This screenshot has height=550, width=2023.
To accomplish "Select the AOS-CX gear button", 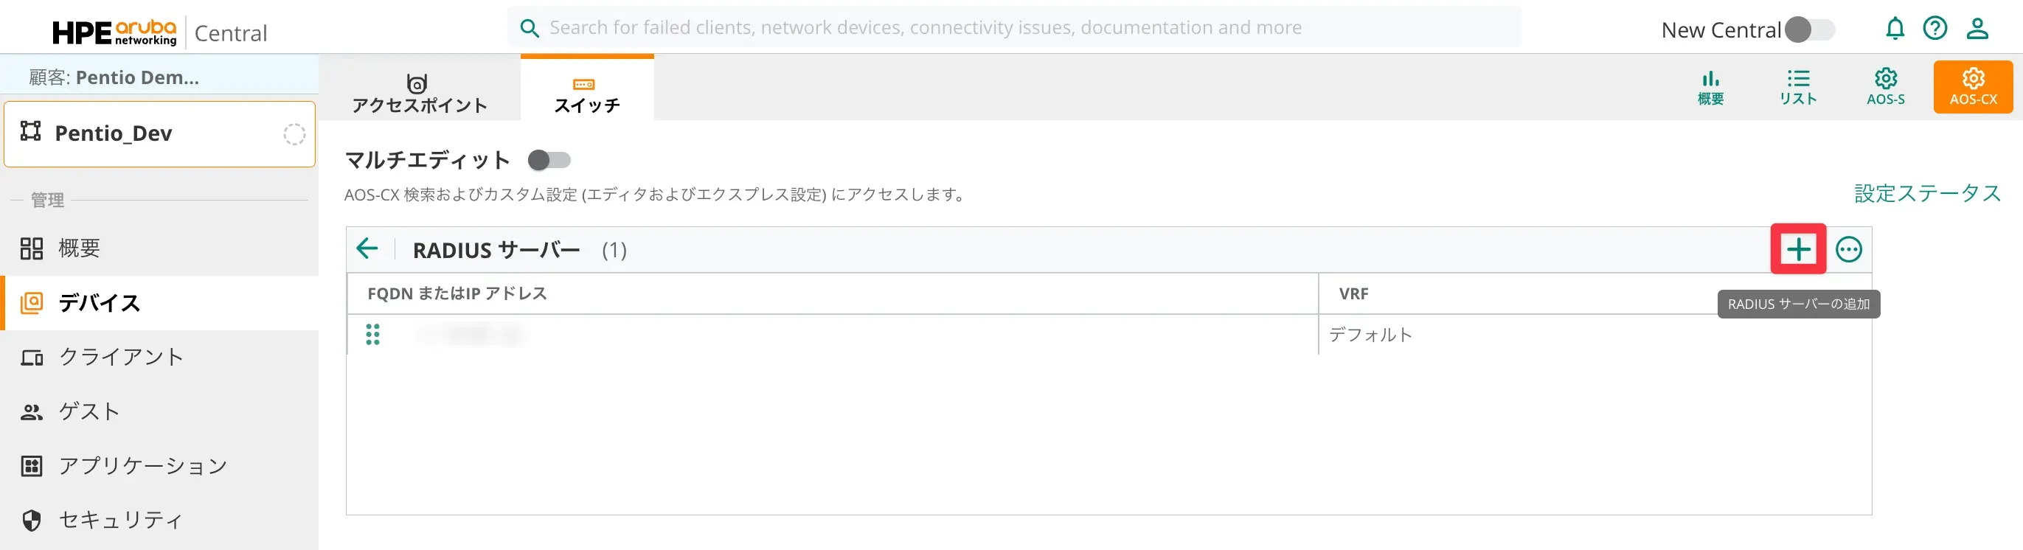I will point(1972,86).
